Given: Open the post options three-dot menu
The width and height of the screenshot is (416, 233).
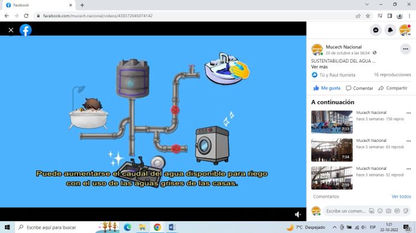Looking at the screenshot, I should (x=405, y=49).
